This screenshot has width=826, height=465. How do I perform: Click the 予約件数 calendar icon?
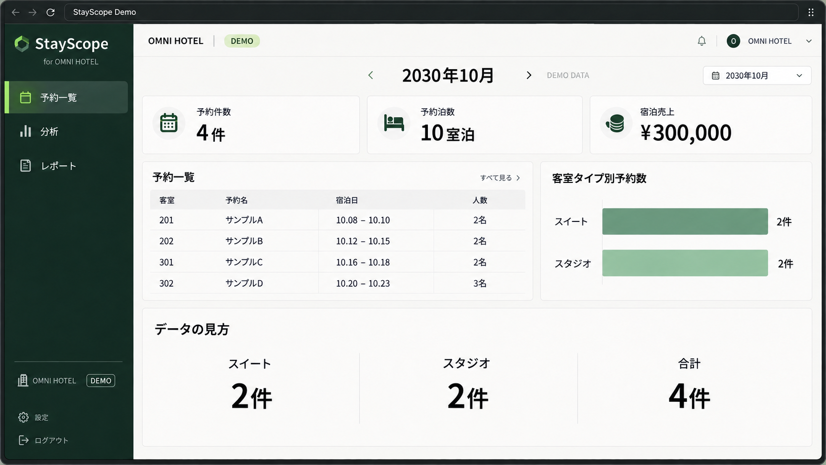point(168,123)
